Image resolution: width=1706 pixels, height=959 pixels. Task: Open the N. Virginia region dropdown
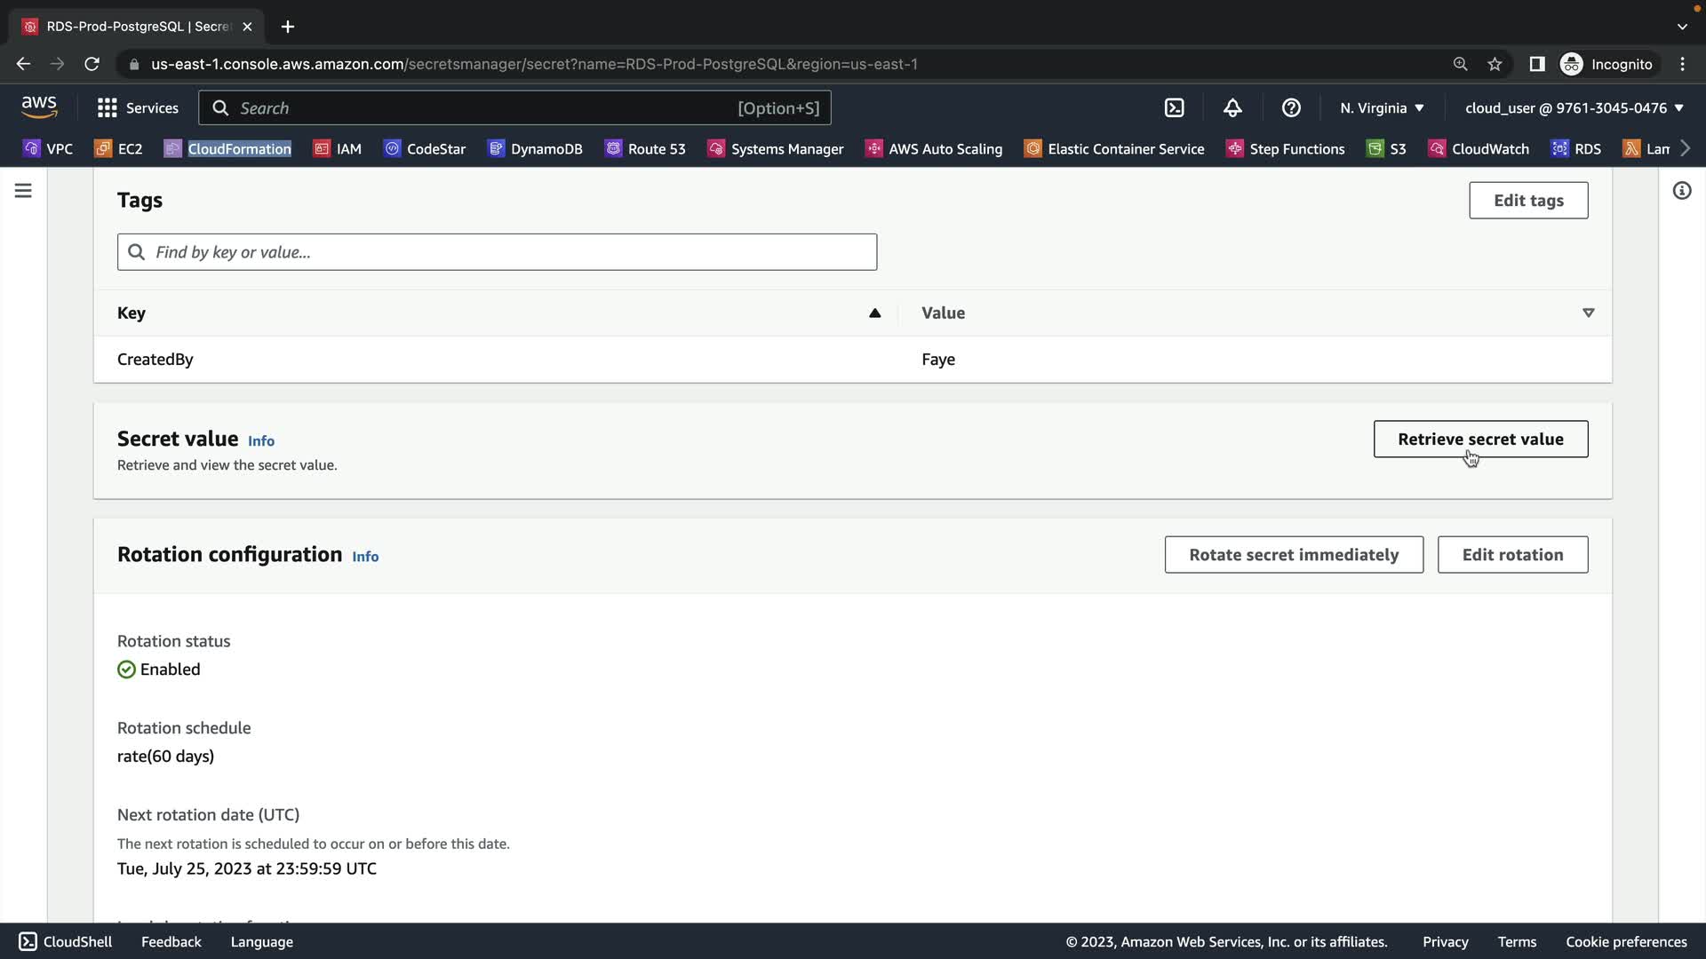[1382, 107]
